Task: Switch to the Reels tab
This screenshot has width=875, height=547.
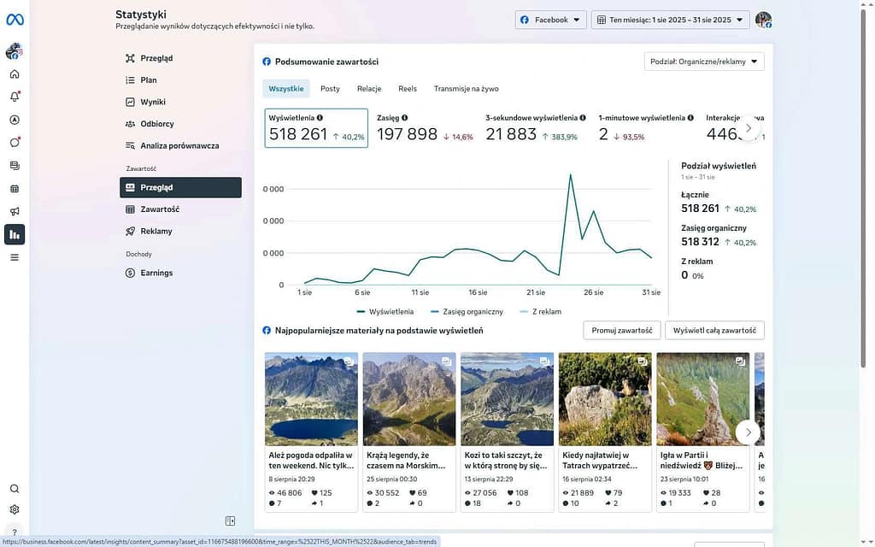Action: (x=408, y=89)
